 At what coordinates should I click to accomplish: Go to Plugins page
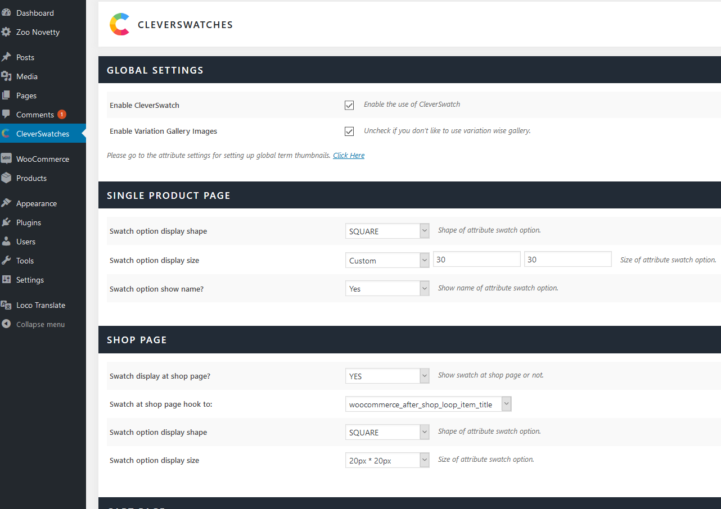pos(29,222)
